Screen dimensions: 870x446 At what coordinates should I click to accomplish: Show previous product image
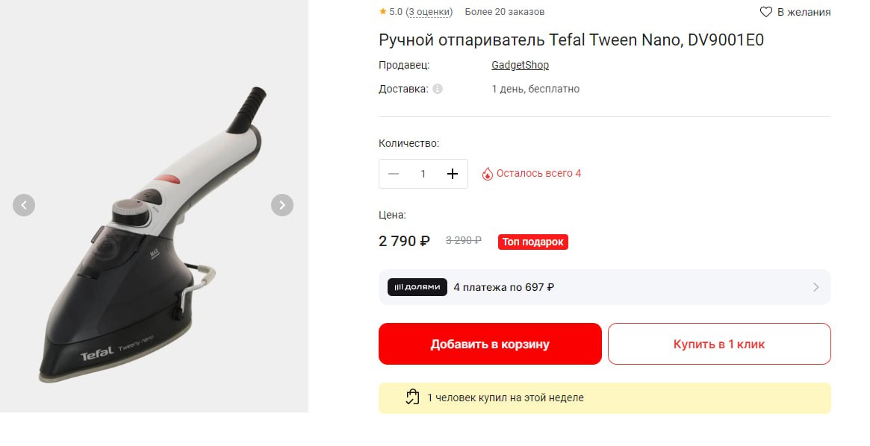24,204
